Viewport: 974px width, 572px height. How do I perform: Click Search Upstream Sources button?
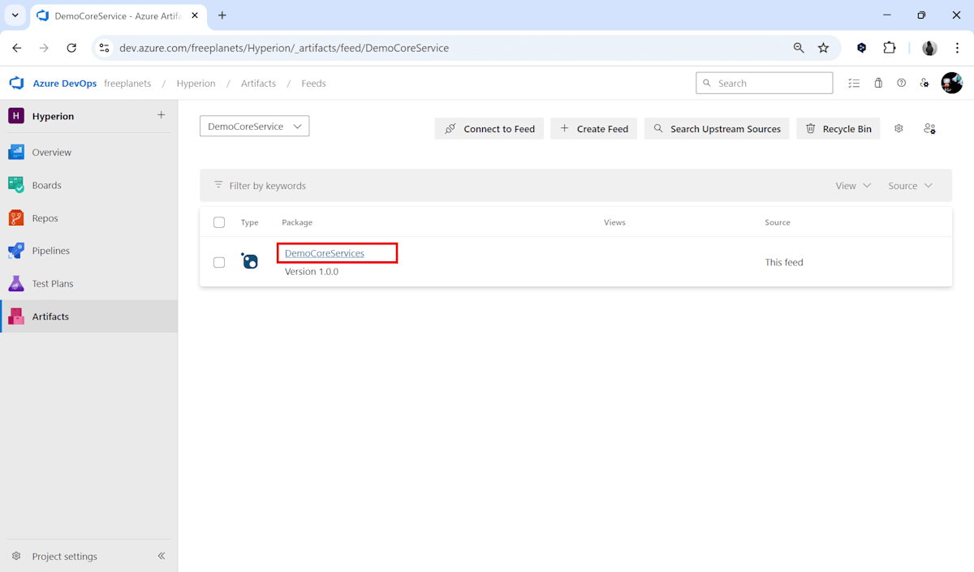[717, 128]
